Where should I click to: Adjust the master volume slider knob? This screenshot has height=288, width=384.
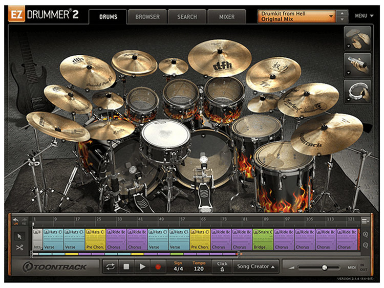[325, 267]
